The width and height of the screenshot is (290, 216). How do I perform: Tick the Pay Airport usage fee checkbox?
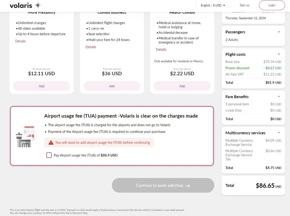49,155
